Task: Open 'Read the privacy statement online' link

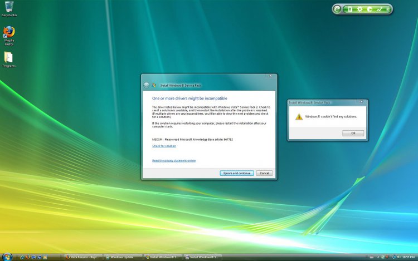Action: click(174, 160)
